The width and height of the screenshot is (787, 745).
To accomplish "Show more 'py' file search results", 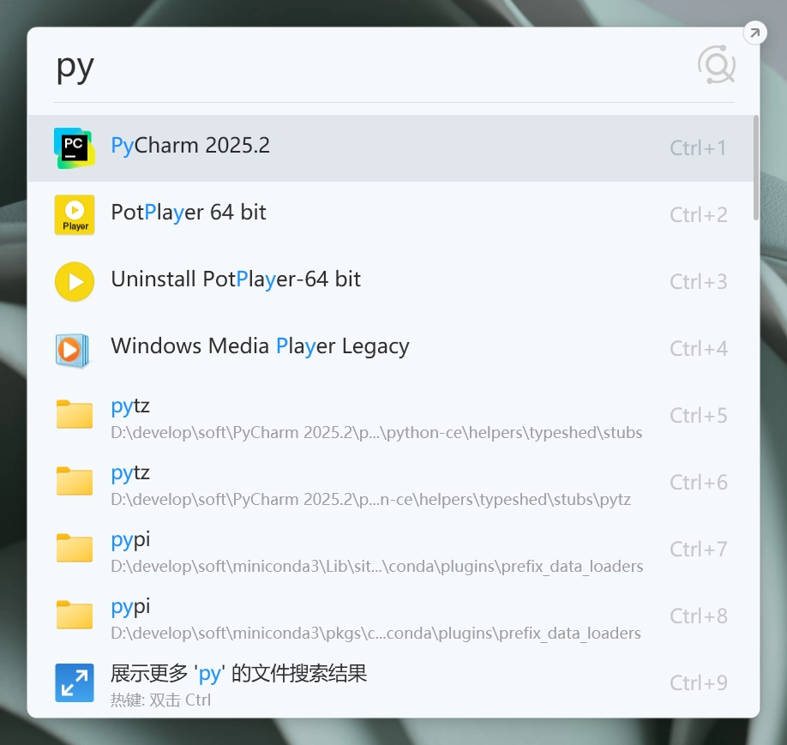I will coord(391,682).
